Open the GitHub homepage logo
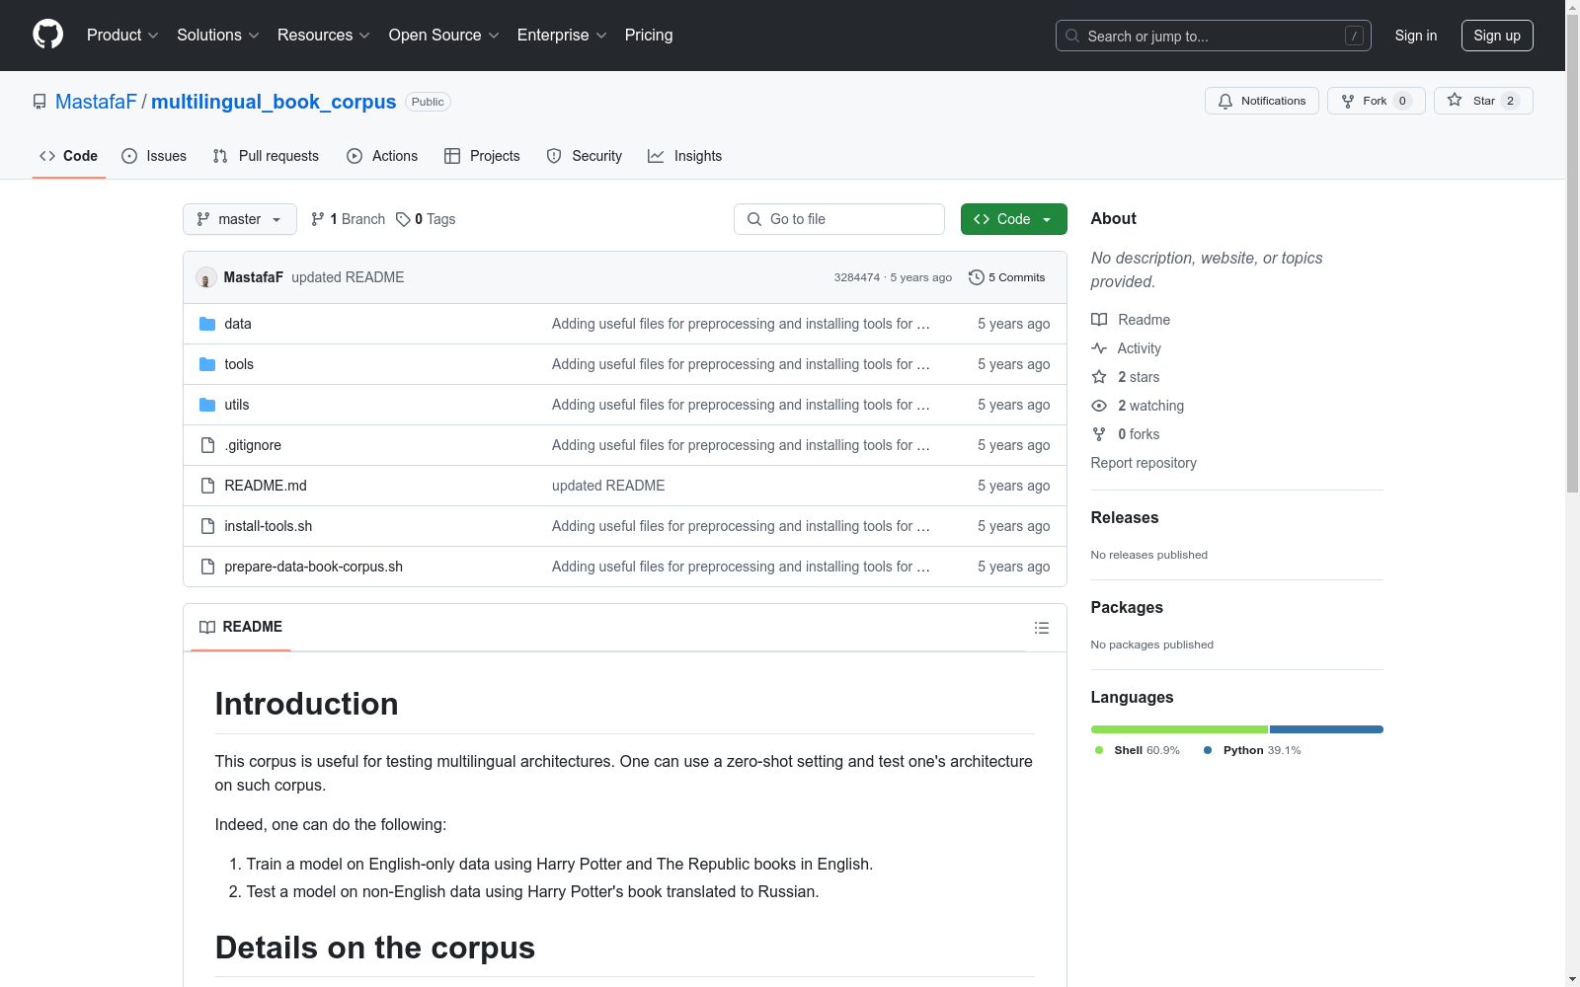 click(x=47, y=35)
